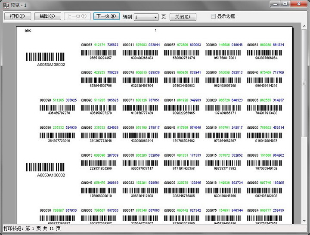Click the barcode 560602751474
This screenshot has width=310, height=235.
point(182,53)
